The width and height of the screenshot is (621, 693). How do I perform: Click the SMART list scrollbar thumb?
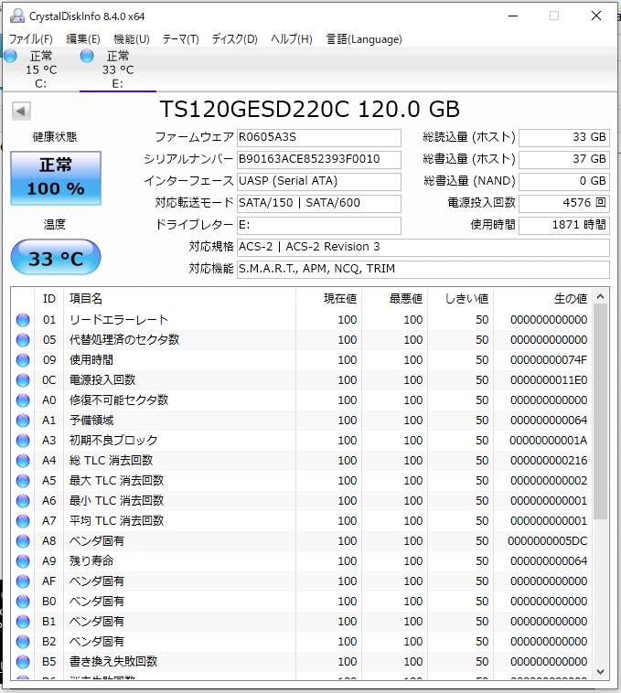[600, 411]
